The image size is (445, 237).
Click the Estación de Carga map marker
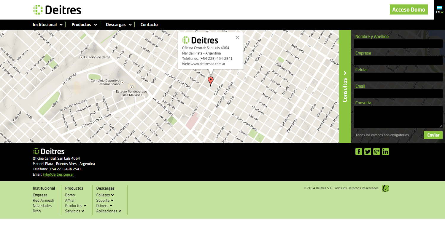[x=81, y=57]
